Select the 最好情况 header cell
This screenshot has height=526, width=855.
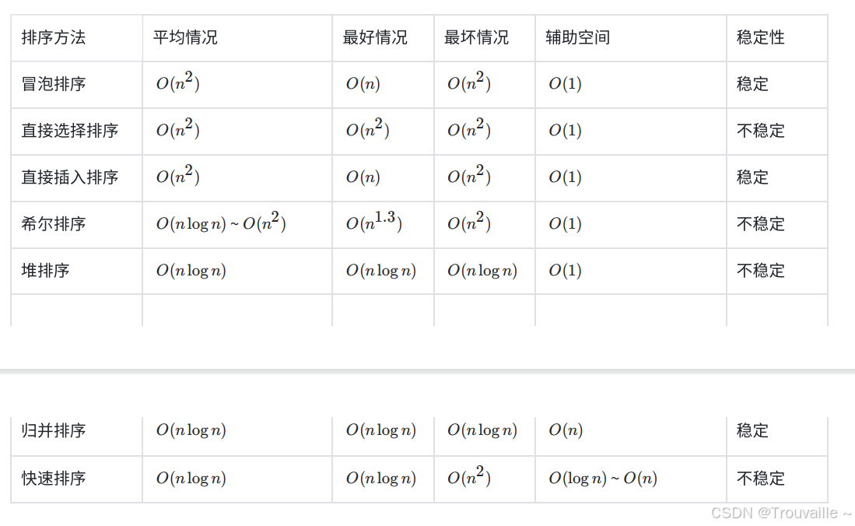(375, 37)
